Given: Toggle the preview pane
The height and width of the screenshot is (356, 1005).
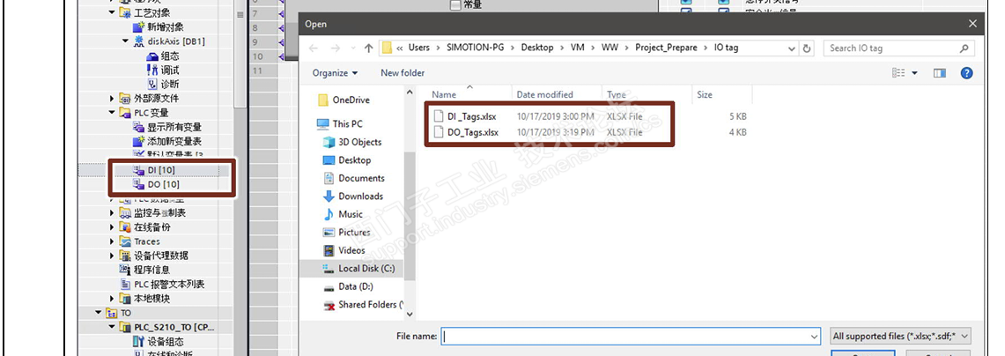Looking at the screenshot, I should point(940,73).
